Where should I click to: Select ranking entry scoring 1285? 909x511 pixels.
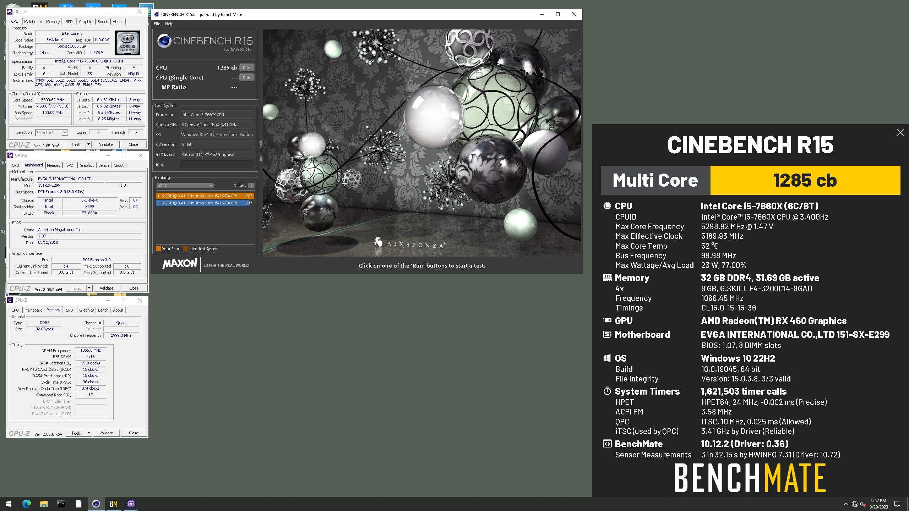pyautogui.click(x=205, y=196)
